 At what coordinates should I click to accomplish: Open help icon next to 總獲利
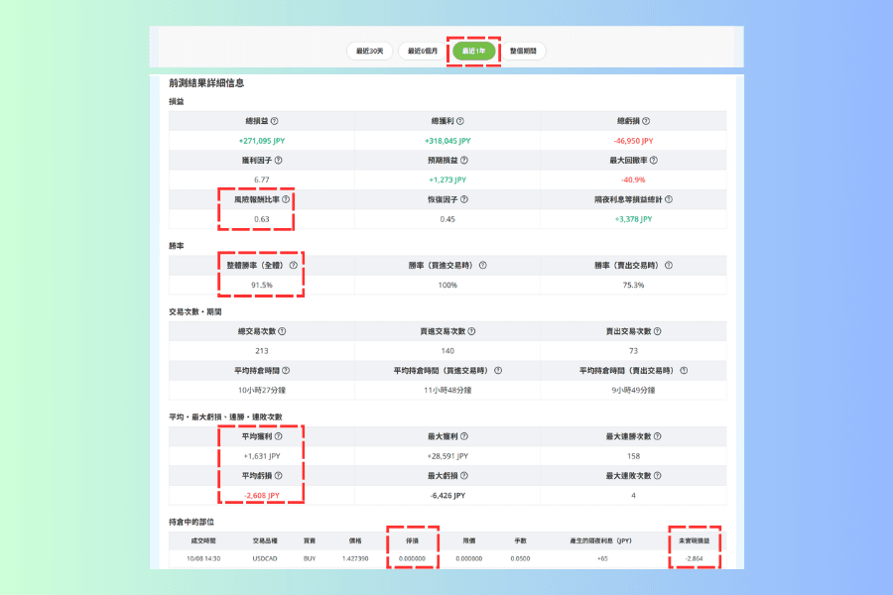[460, 121]
